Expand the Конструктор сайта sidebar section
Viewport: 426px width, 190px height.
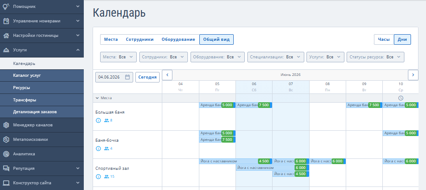tap(78, 183)
